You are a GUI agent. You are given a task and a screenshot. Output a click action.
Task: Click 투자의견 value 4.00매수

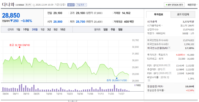[x=181, y=55]
